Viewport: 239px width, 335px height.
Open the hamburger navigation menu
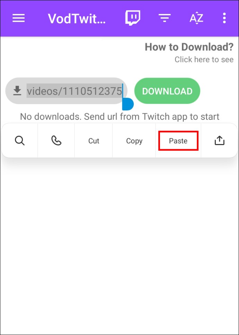coord(19,18)
